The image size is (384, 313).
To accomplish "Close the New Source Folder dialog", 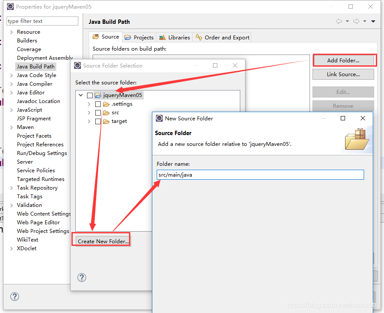I will point(363,118).
